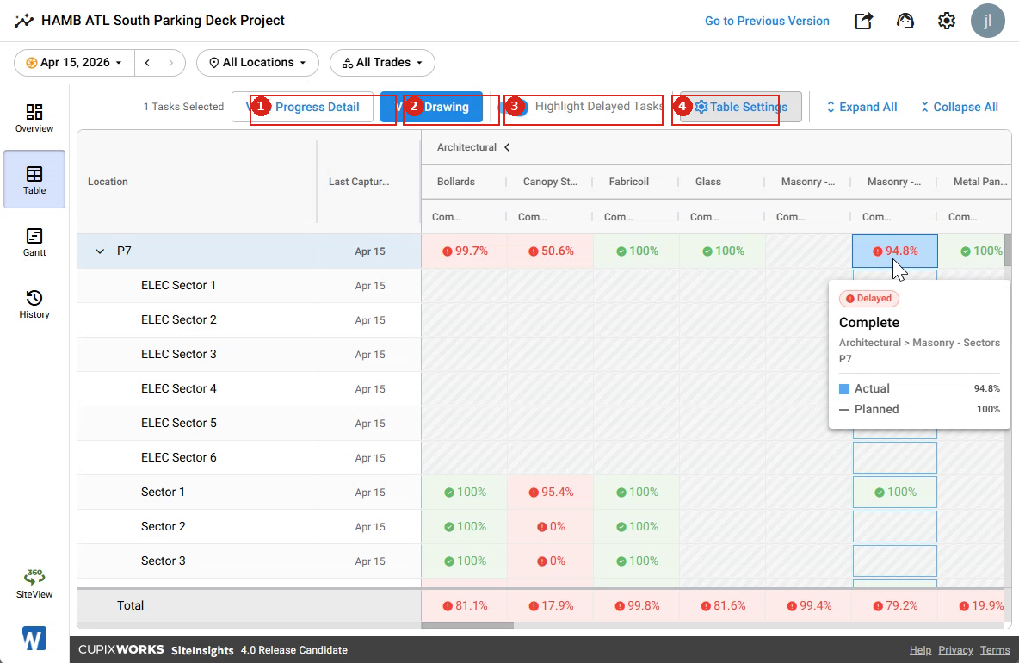Collapse the P7 location row
The width and height of the screenshot is (1019, 663).
pos(100,251)
